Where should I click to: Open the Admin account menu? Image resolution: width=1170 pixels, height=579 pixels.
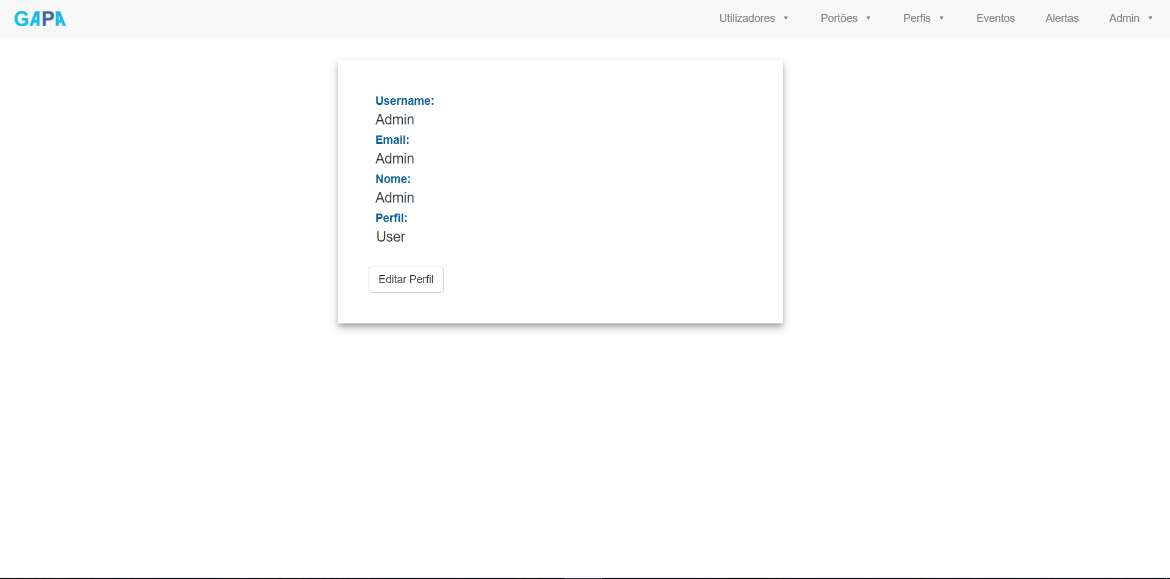(1124, 18)
